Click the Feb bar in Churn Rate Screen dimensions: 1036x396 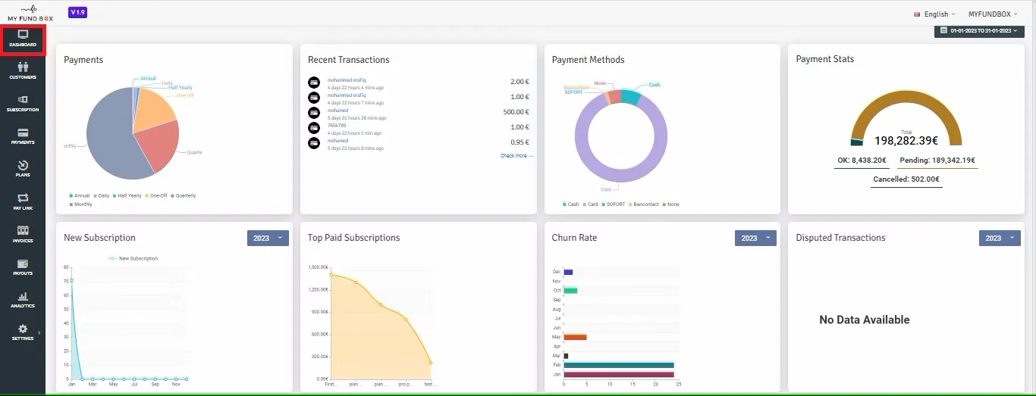618,365
